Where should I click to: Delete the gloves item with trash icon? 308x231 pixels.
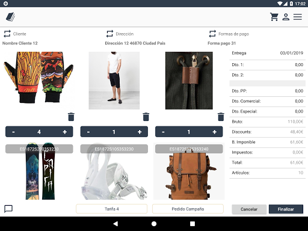pyautogui.click(x=71, y=117)
